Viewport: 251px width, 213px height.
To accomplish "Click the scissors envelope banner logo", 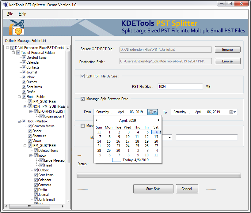I will pyautogui.click(x=17, y=27).
